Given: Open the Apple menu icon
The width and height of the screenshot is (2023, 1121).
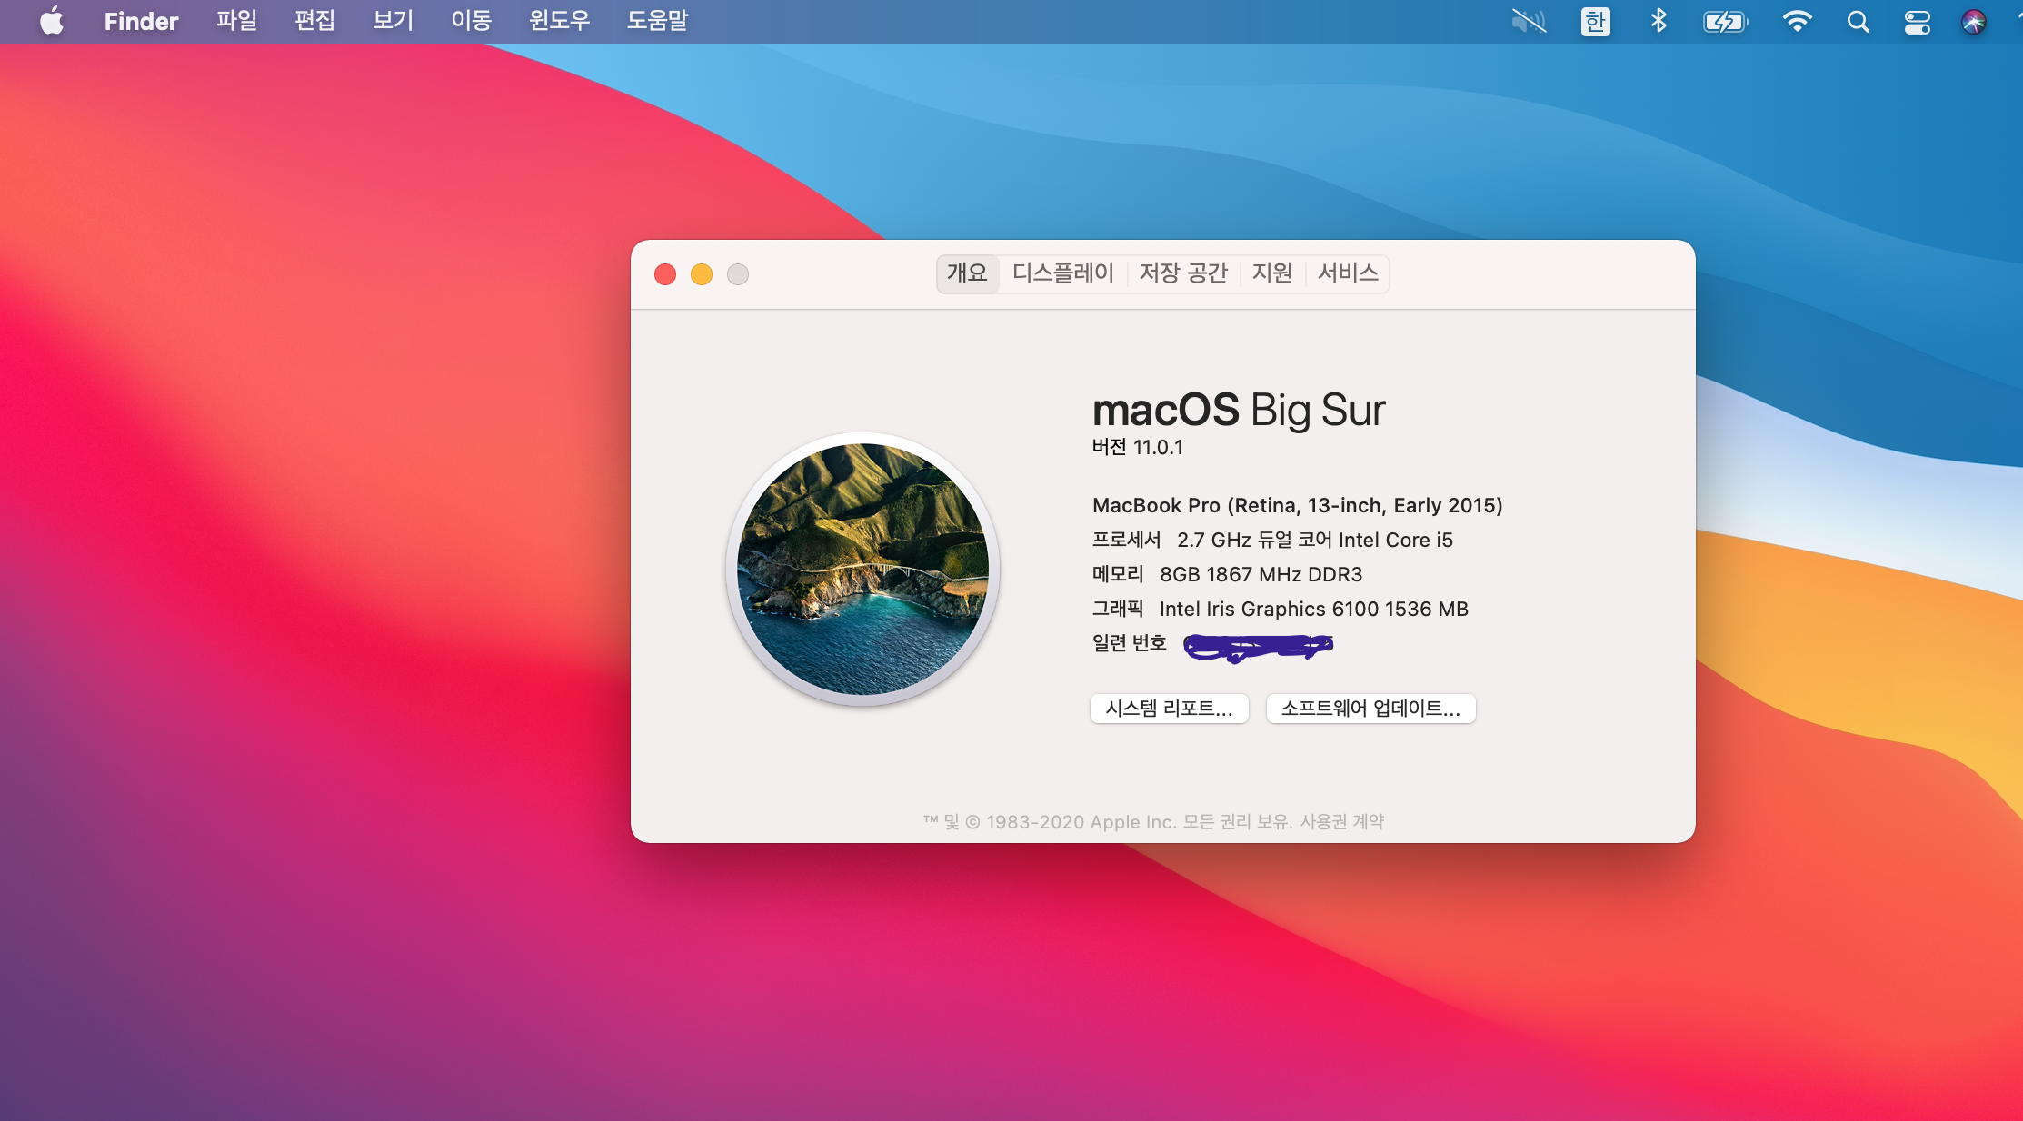Looking at the screenshot, I should 52,21.
